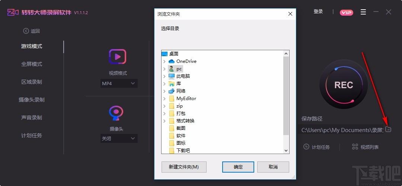Expand the 此电脑 tree node
The width and height of the screenshot is (402, 186).
coord(165,76)
